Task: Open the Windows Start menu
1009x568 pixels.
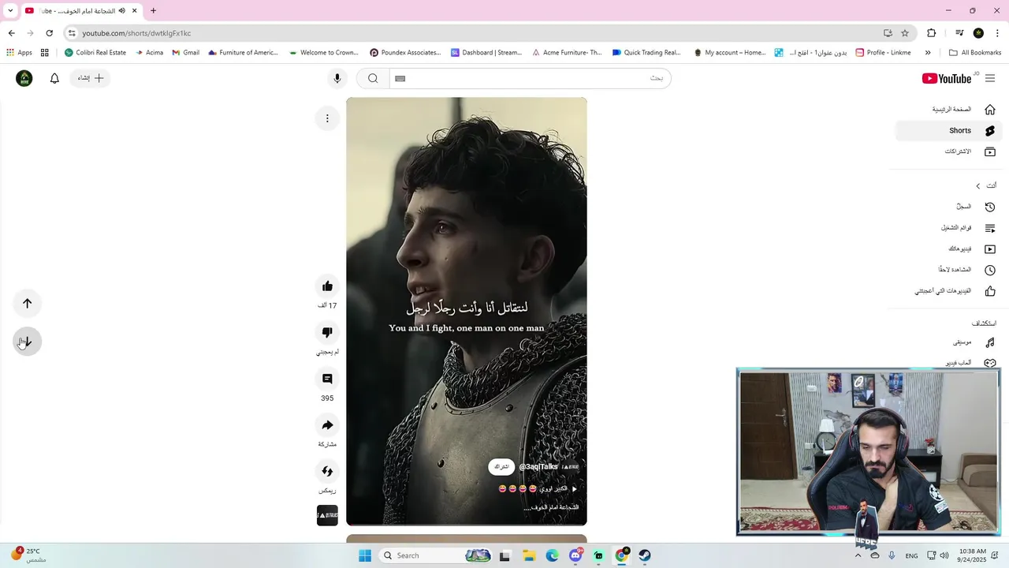Action: click(364, 555)
